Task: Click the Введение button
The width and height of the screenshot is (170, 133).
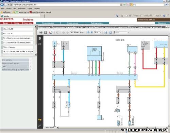Action: [162, 23]
